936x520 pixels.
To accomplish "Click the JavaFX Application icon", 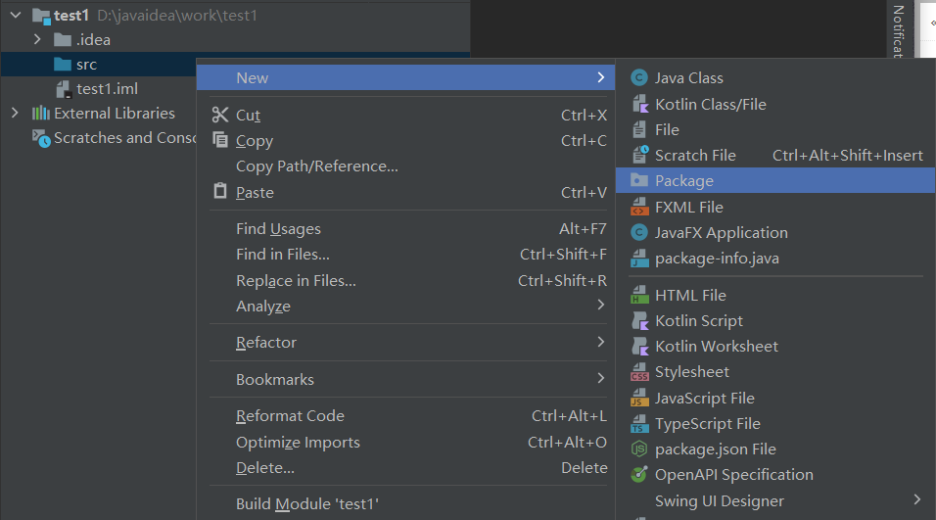I will point(639,233).
